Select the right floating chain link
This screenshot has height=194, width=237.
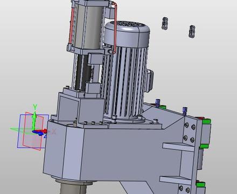coord(192,31)
